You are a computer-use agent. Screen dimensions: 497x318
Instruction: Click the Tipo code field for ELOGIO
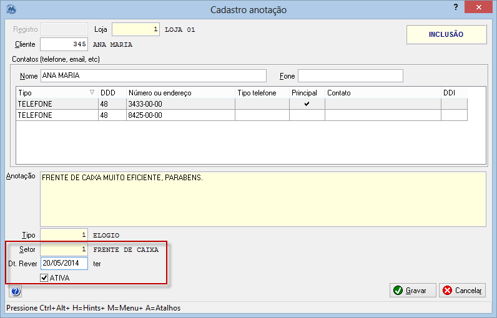(64, 235)
